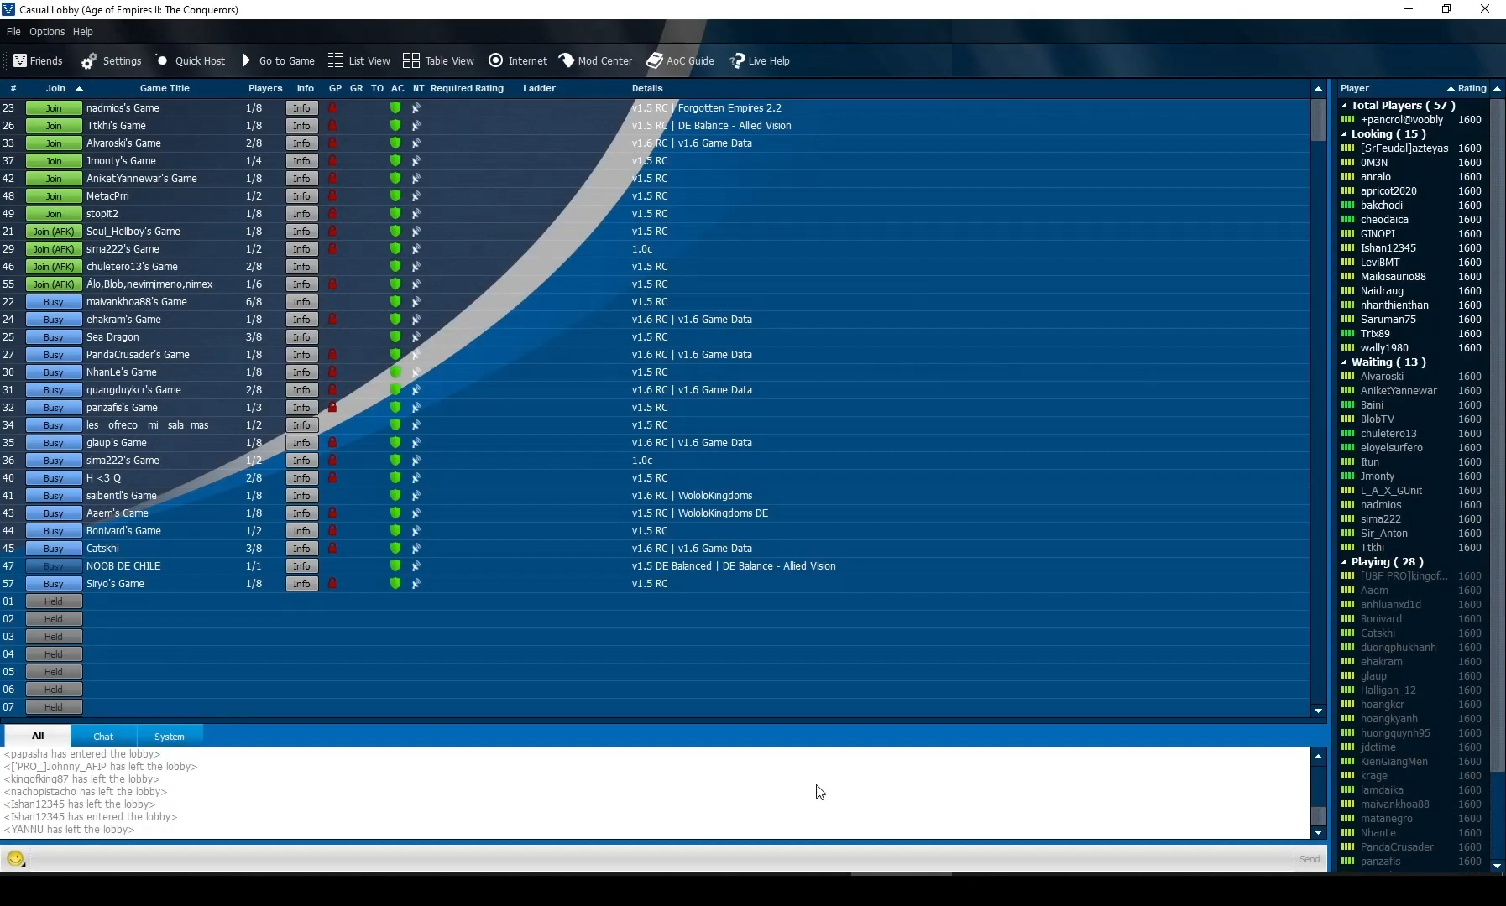
Task: Sort players by the Rating column header
Action: tap(1472, 88)
